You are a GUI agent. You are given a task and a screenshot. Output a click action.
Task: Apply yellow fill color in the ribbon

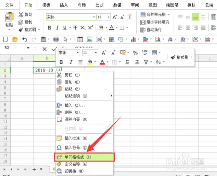point(101,27)
